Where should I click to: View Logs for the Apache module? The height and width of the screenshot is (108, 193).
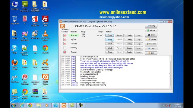tap(138, 35)
